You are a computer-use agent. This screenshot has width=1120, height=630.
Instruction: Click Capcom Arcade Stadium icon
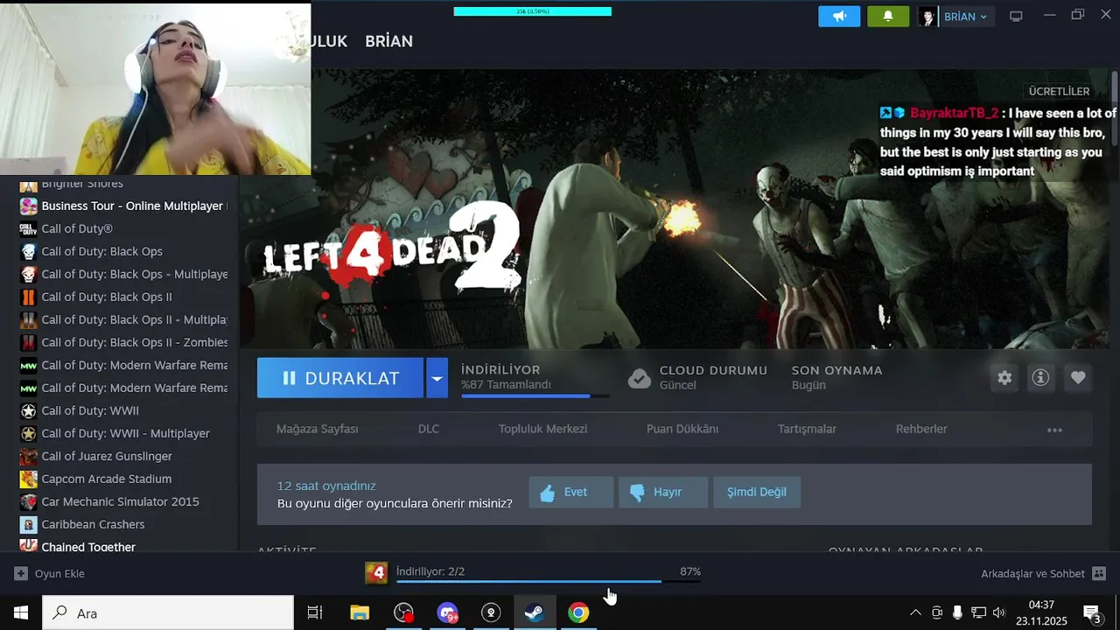coord(28,479)
